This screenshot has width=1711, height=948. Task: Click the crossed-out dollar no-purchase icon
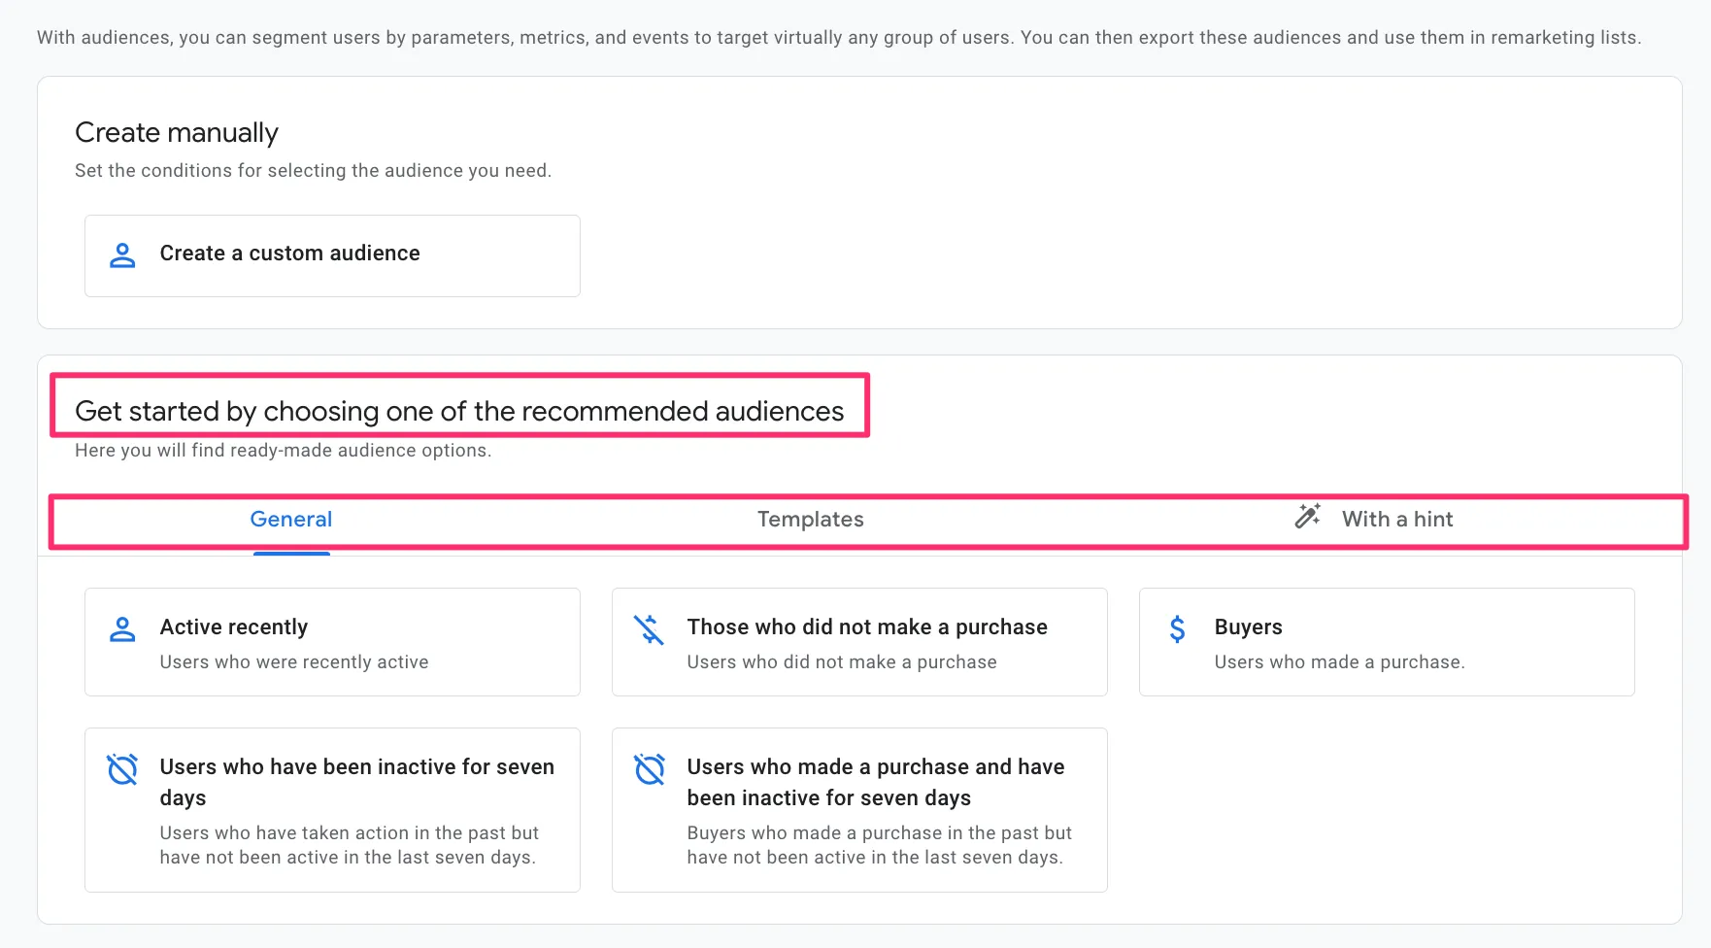point(649,629)
